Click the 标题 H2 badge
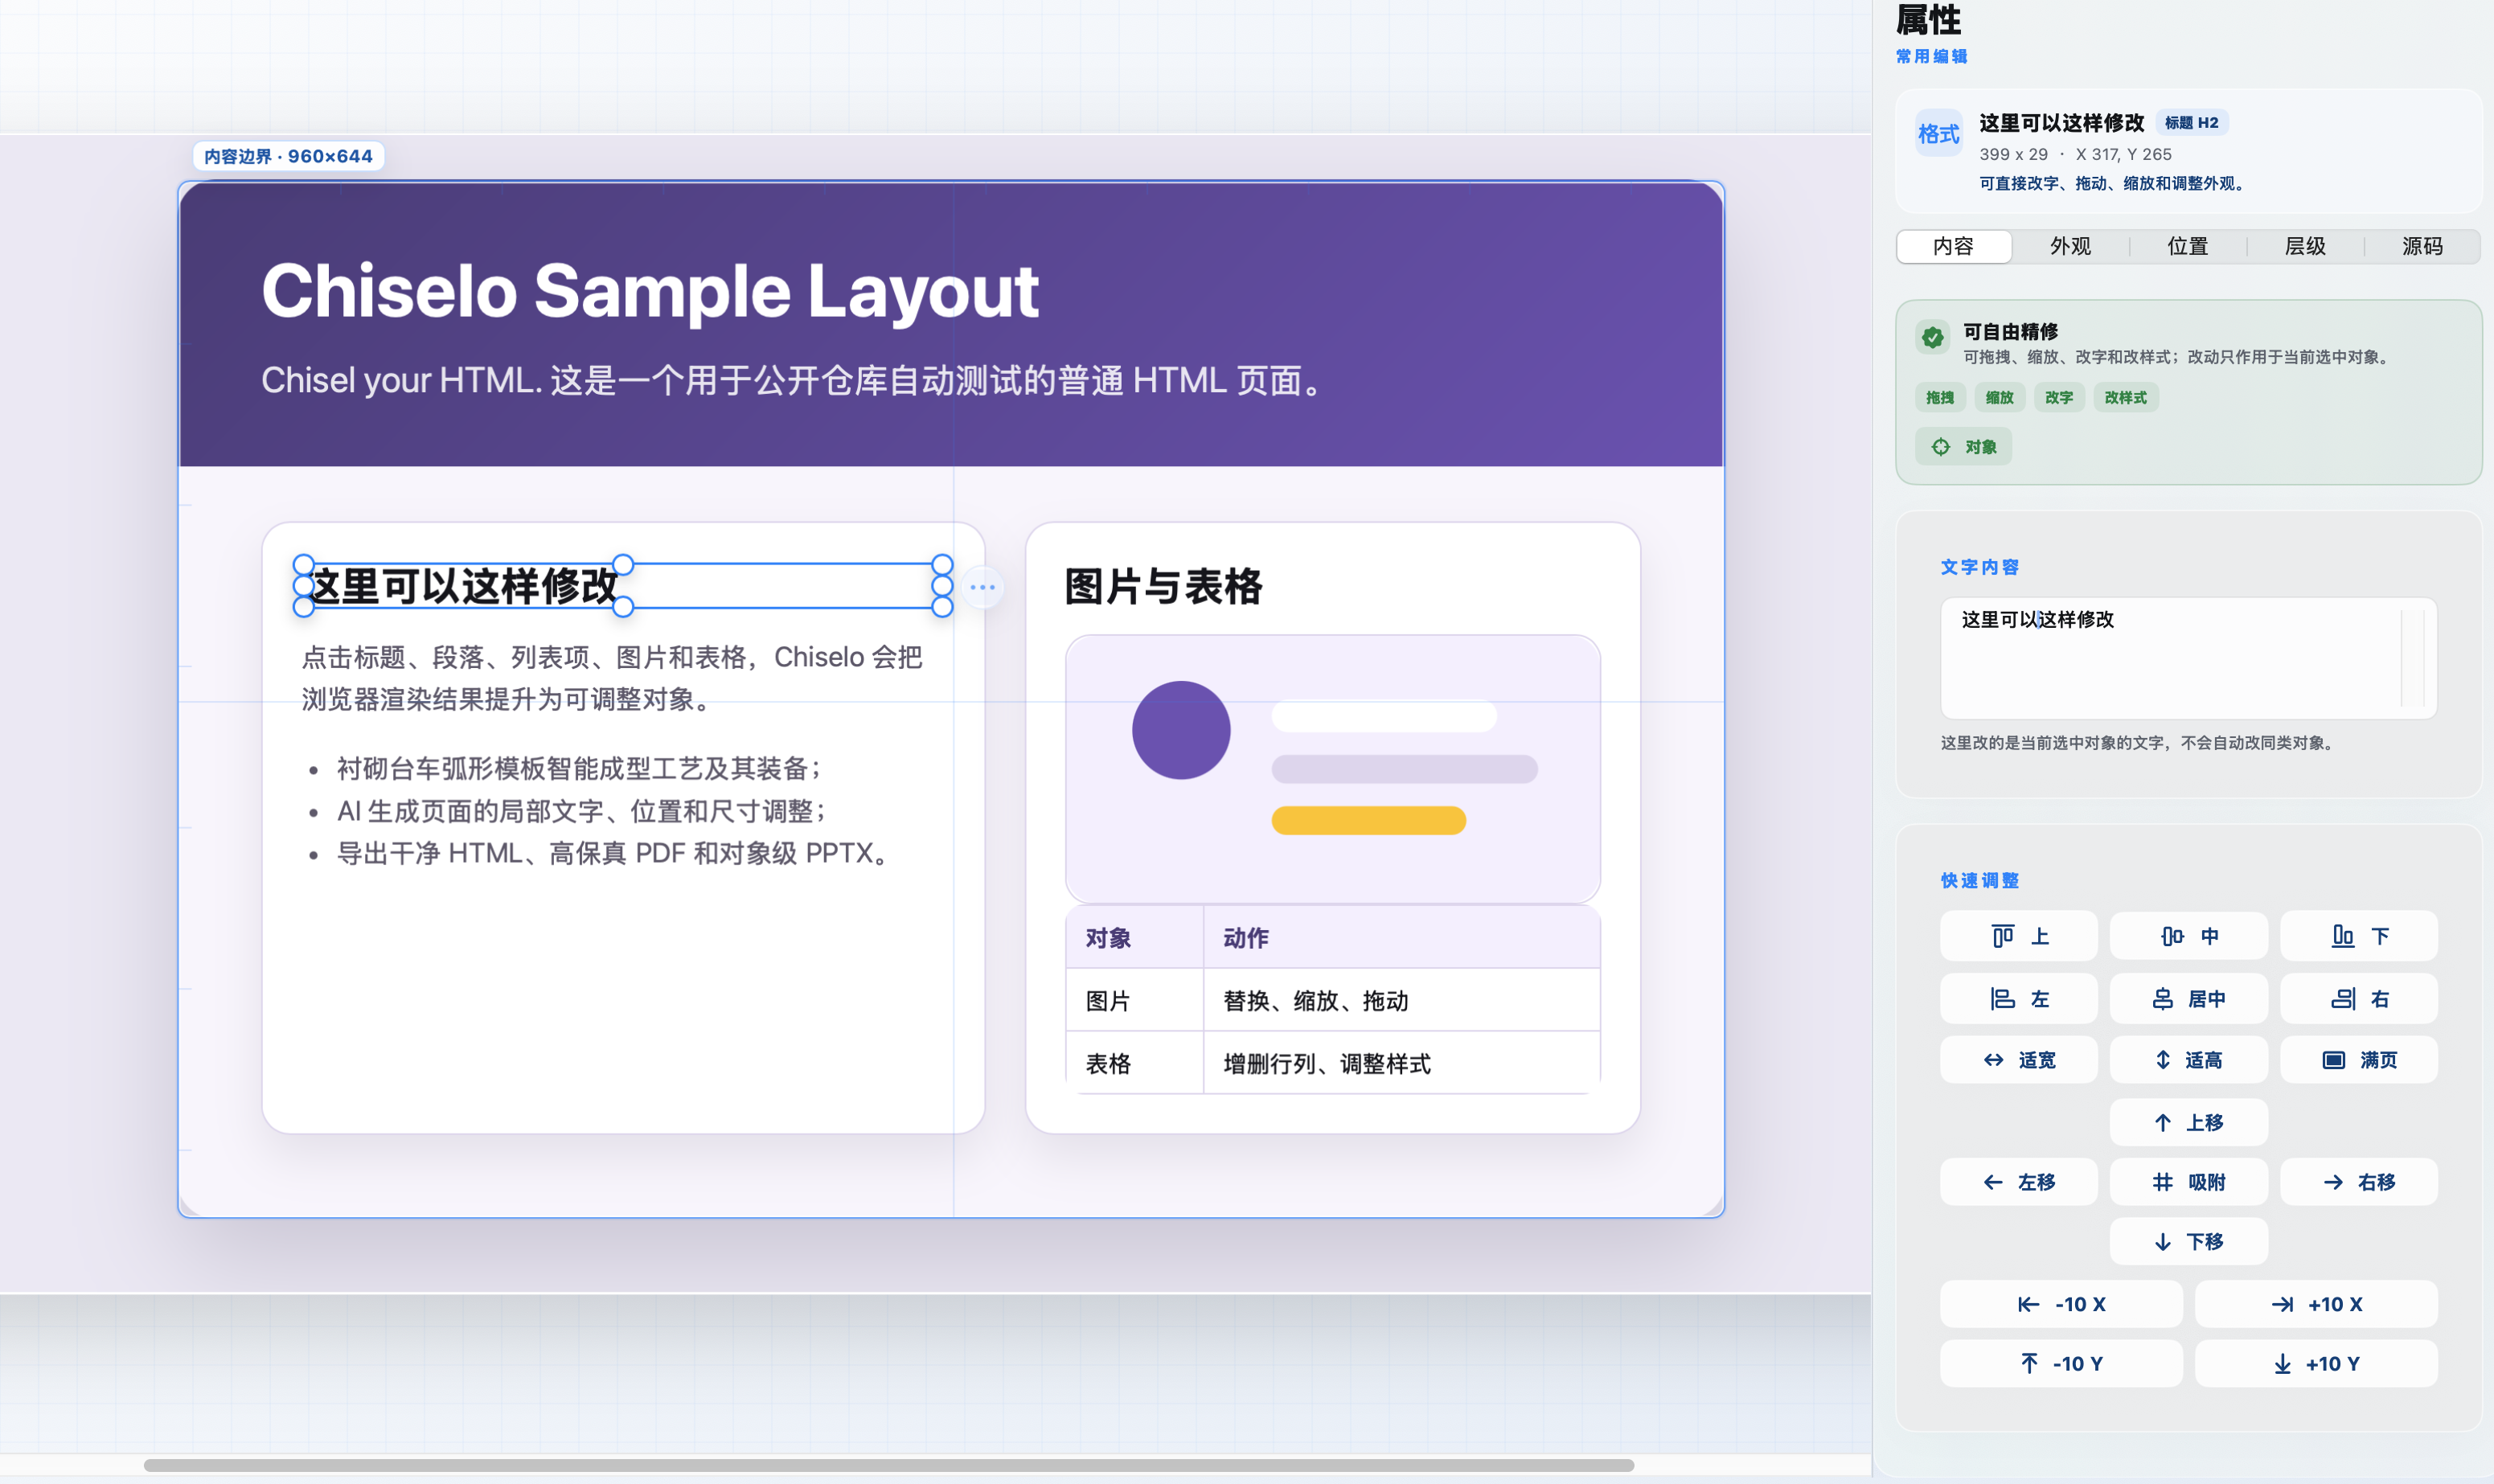2494x1484 pixels. pos(2191,122)
